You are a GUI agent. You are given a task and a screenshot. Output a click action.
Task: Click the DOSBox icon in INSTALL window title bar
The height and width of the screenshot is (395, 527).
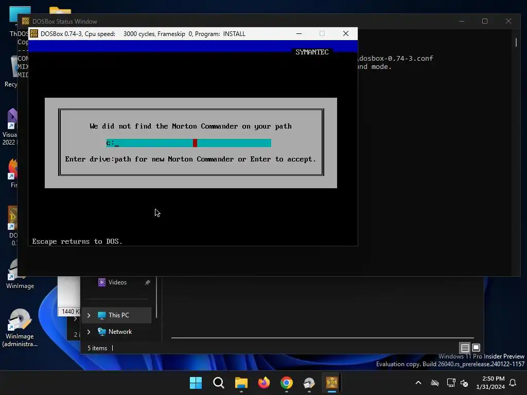click(x=34, y=33)
